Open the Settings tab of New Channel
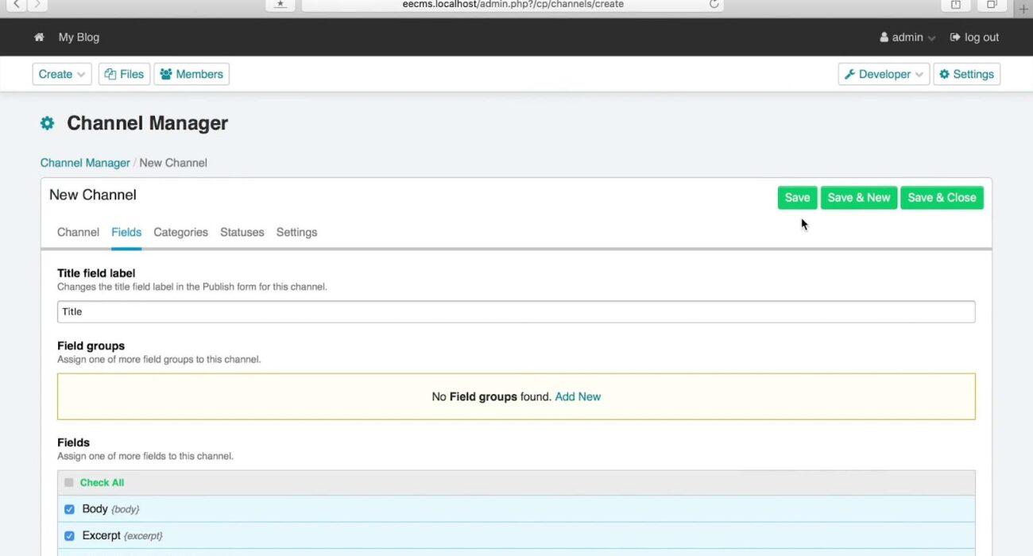Image resolution: width=1033 pixels, height=556 pixels. point(296,232)
